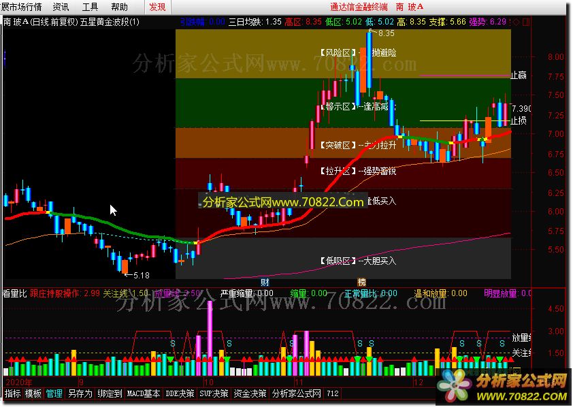The image size is (573, 407).
Task: Click the 5.18 low price annotation
Action: [141, 276]
